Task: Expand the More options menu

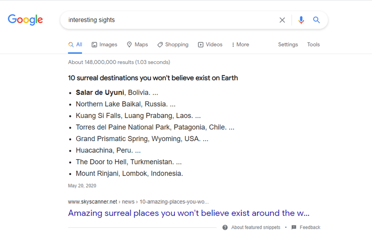Action: click(240, 45)
